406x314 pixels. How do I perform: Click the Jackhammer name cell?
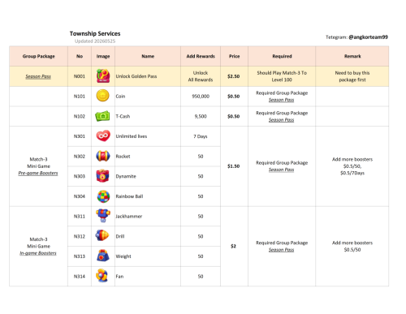click(x=148, y=217)
